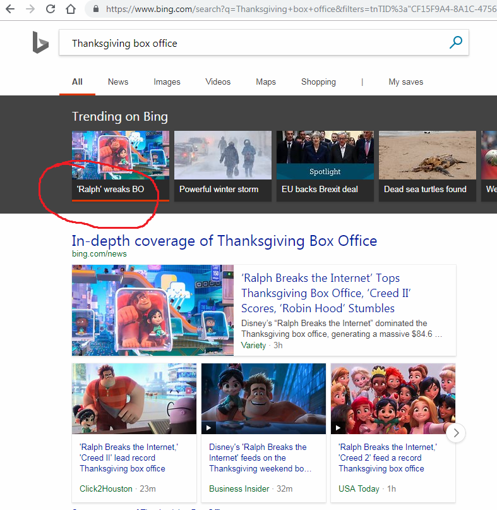Screen dimensions: 497x510
Task: Switch to the Images tab
Action: tap(167, 82)
